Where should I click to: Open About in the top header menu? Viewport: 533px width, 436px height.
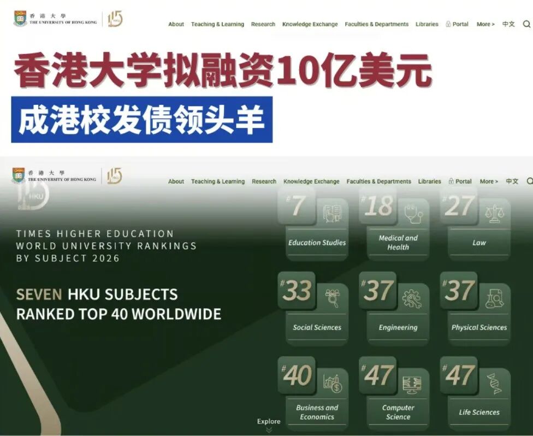pyautogui.click(x=176, y=24)
